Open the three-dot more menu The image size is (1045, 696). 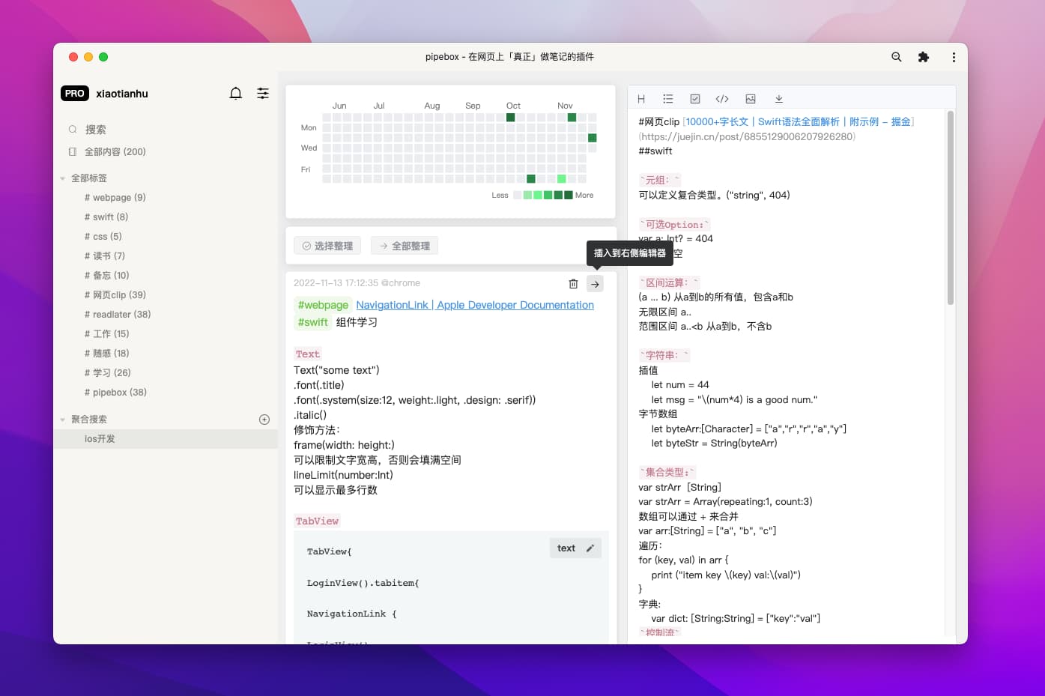953,57
